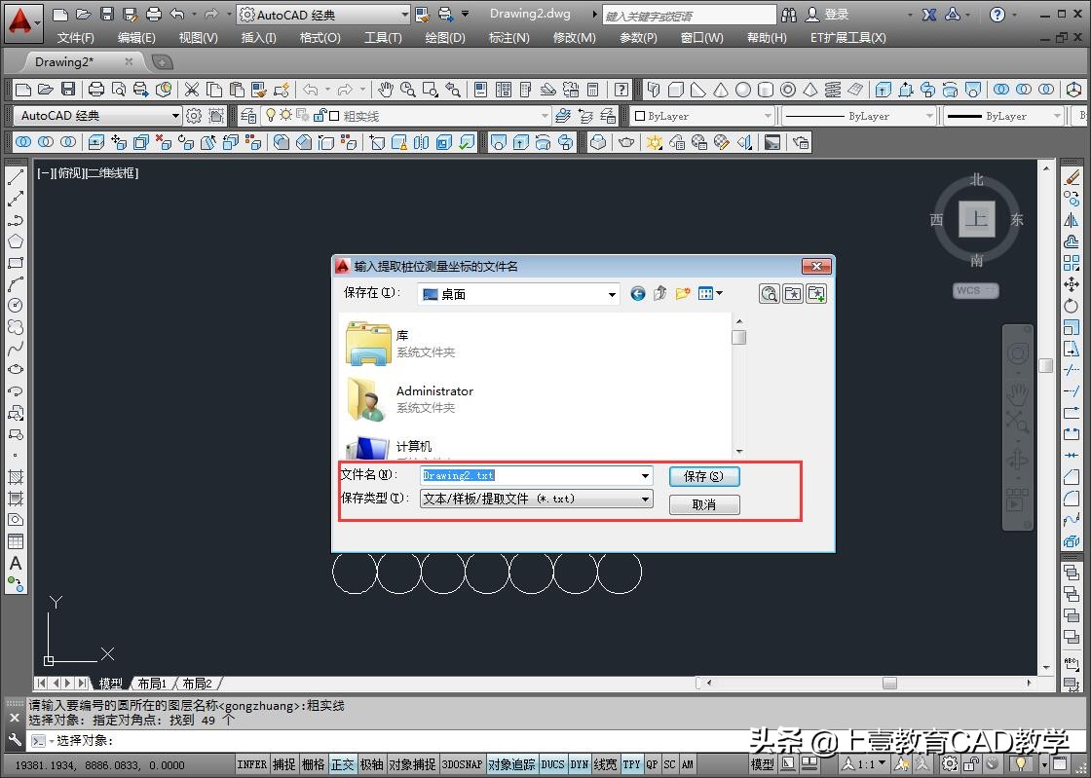
Task: Select the Sphere 3D modeling tool
Action: point(743,90)
